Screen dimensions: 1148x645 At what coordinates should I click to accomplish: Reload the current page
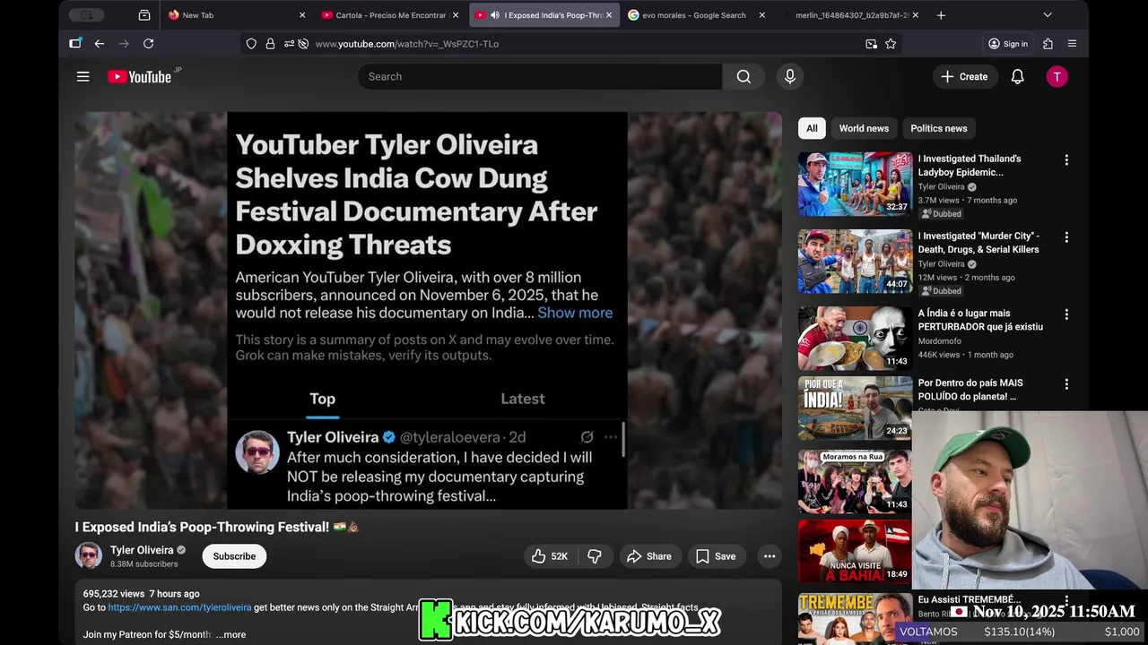149,43
